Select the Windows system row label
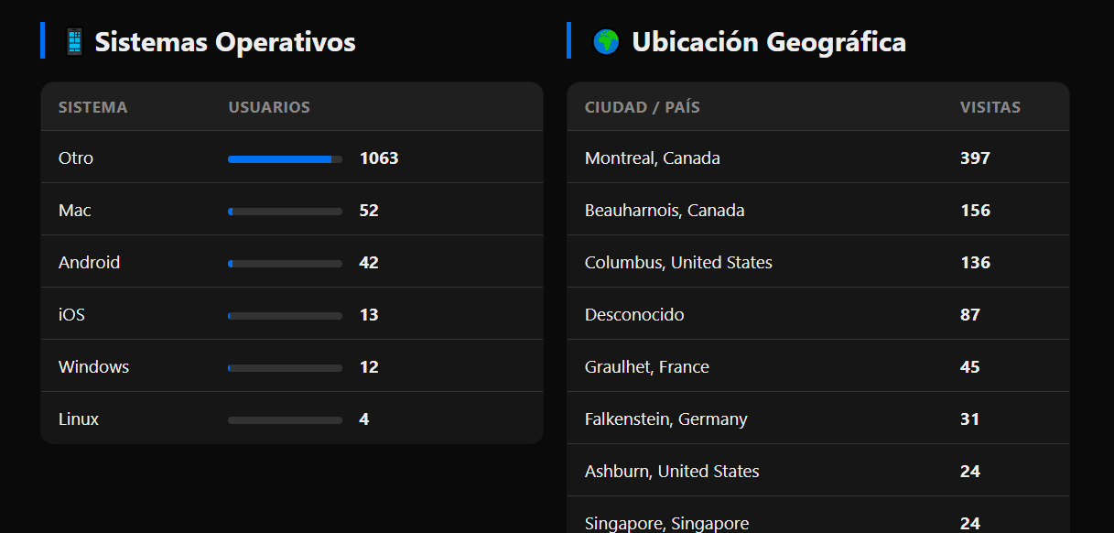1114x533 pixels. point(94,367)
